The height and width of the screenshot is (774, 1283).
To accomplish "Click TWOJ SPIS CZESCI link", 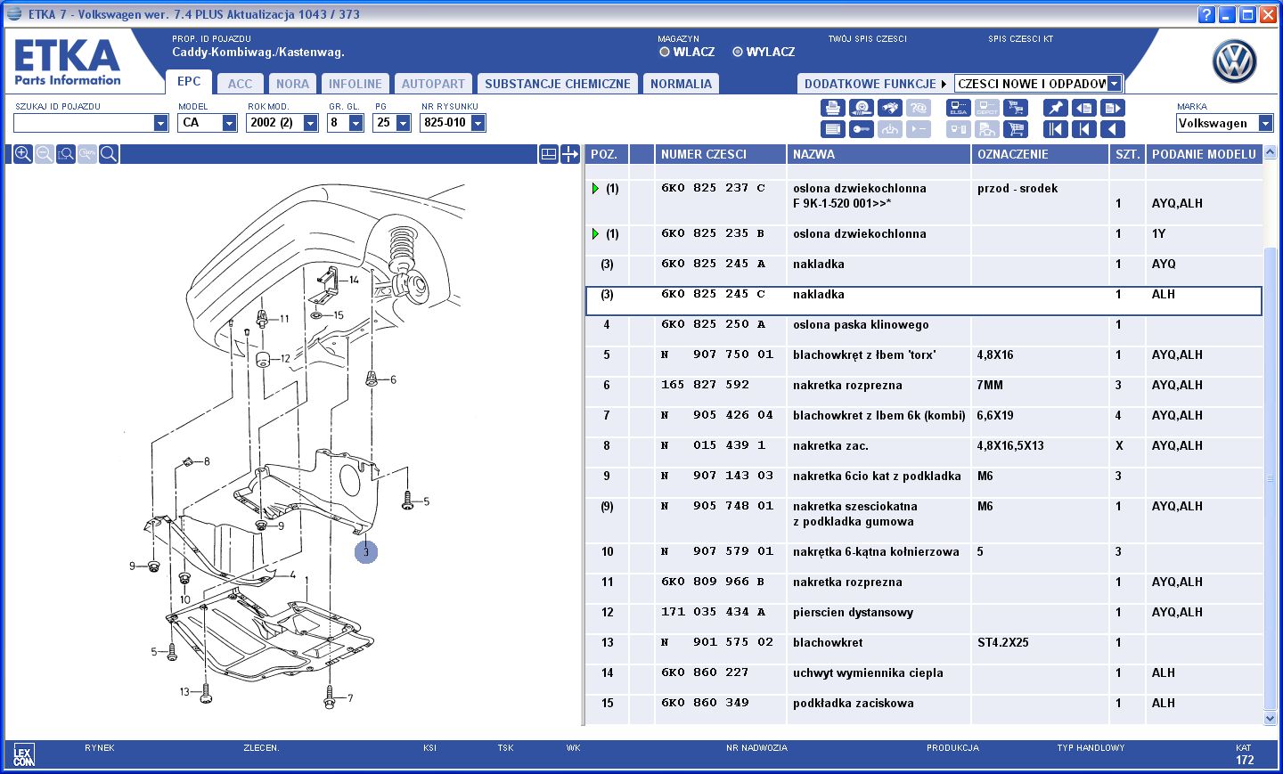I will point(867,39).
